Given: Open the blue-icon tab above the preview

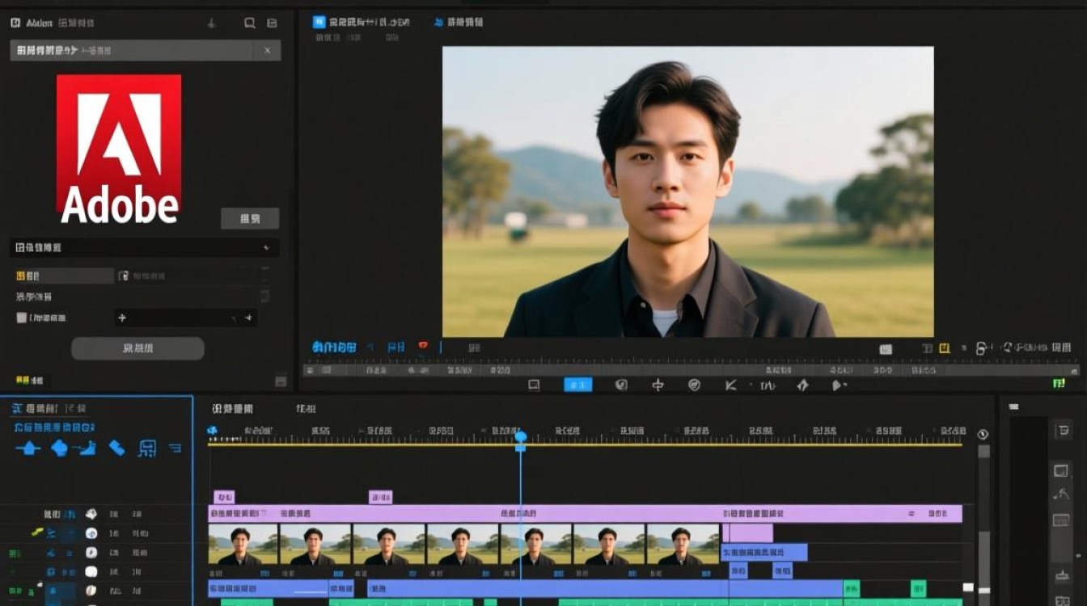Looking at the screenshot, I should click(x=360, y=23).
